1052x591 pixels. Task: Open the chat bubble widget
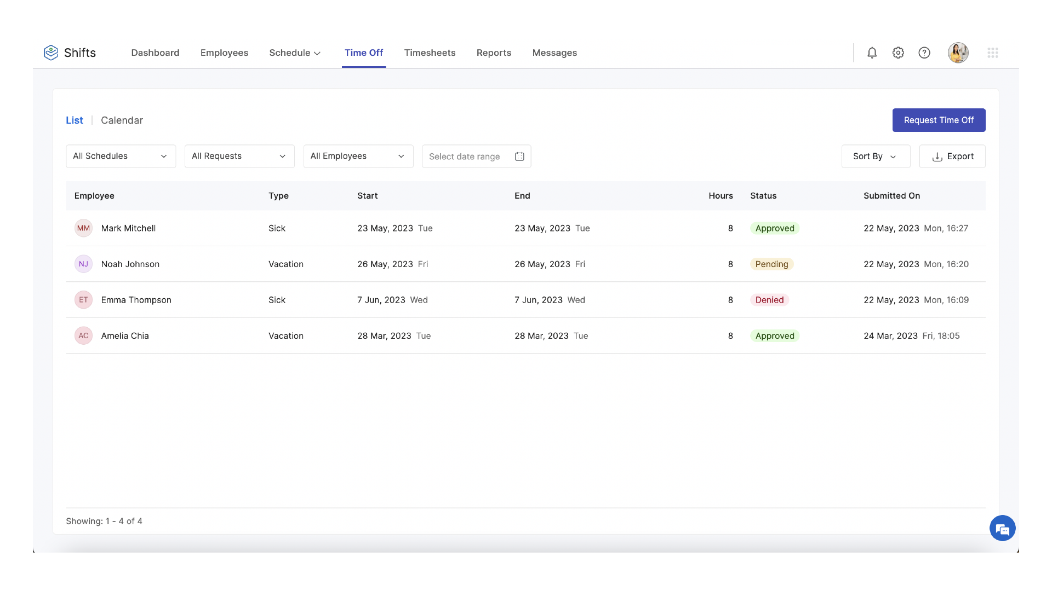(1003, 528)
